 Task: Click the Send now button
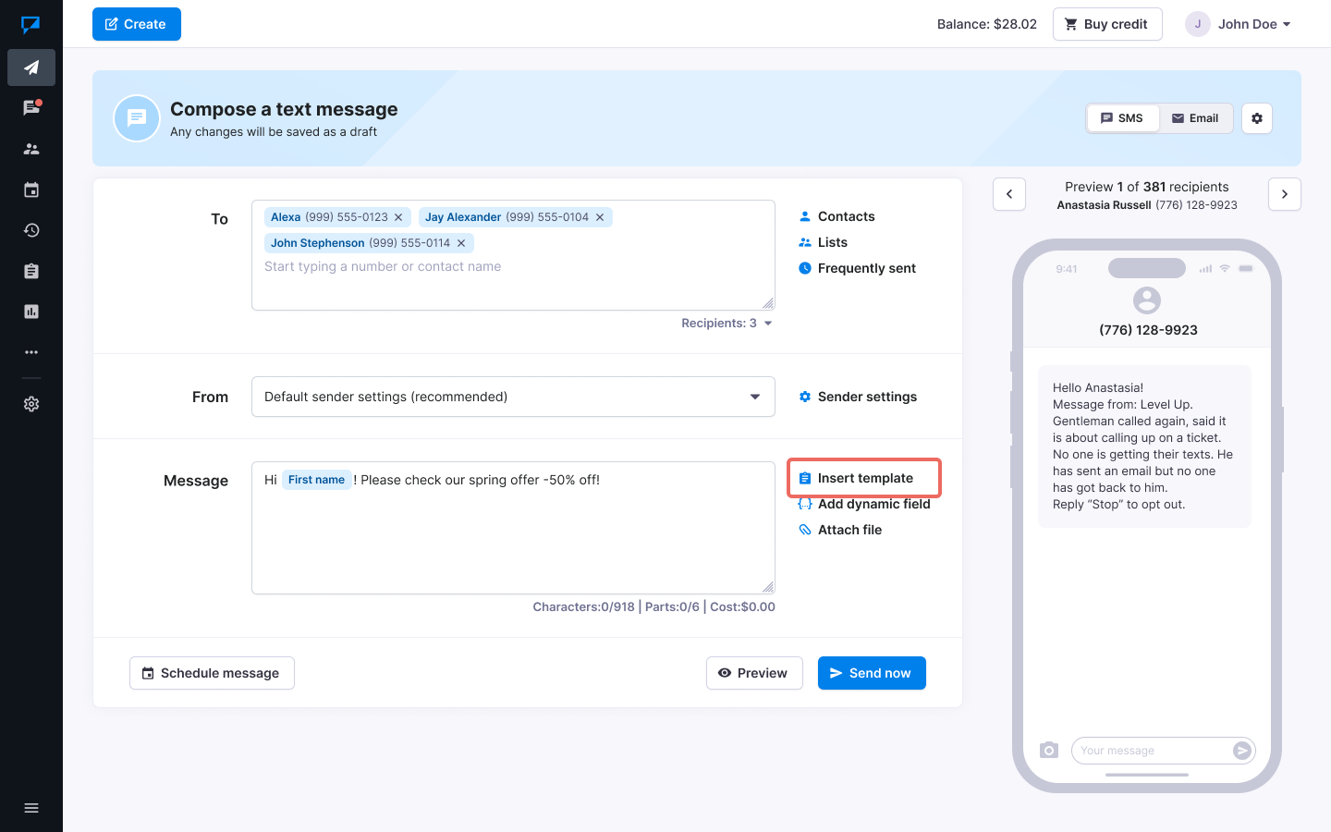[871, 673]
